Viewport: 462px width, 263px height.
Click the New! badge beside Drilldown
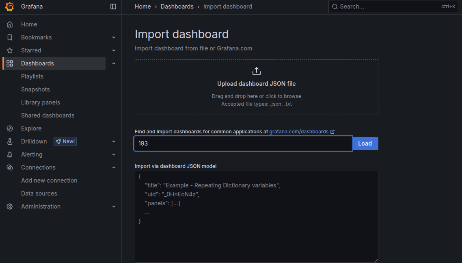tap(65, 141)
